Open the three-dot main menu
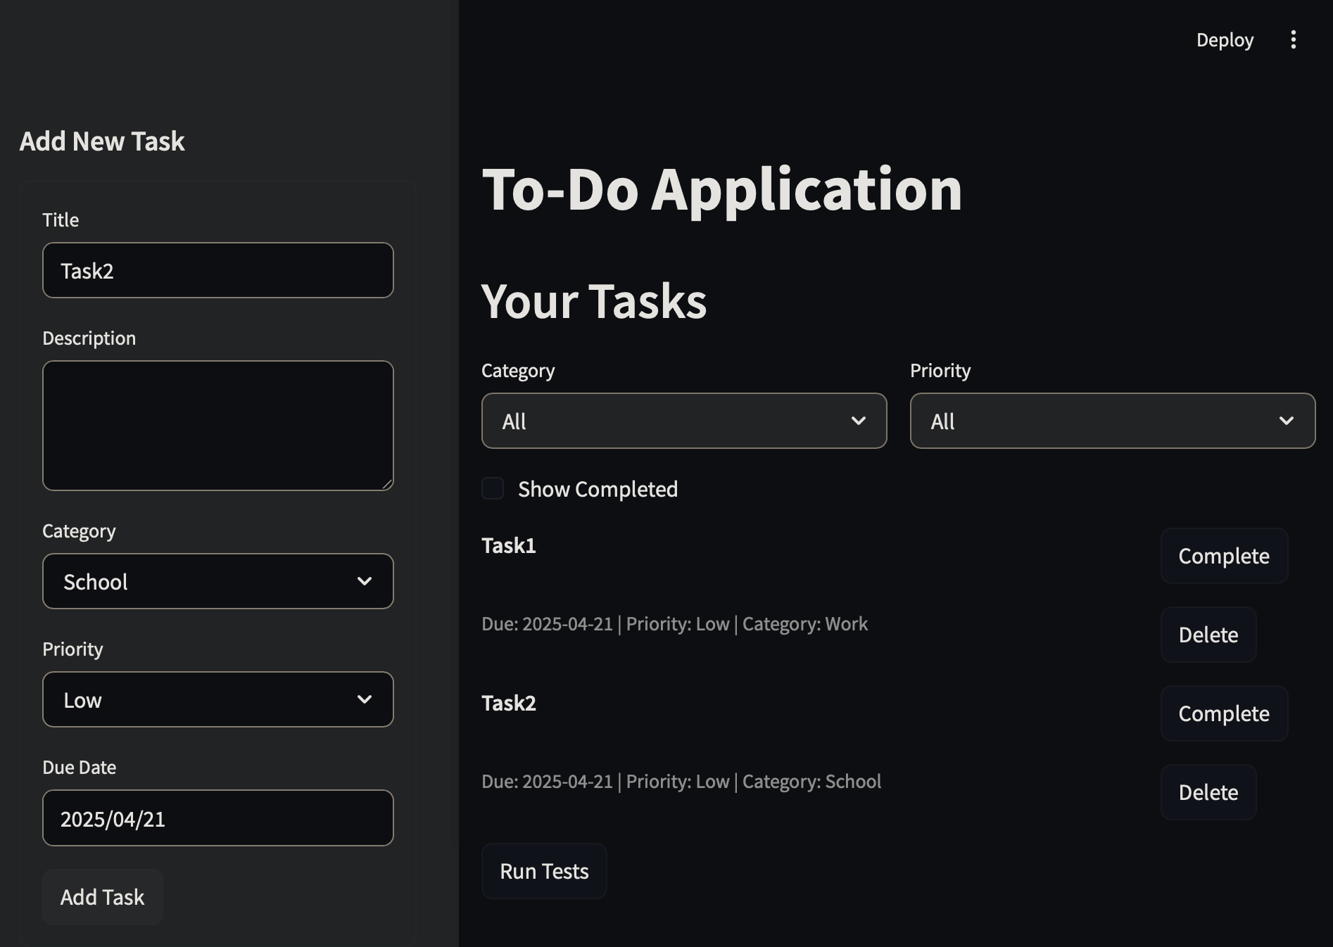 (x=1293, y=40)
